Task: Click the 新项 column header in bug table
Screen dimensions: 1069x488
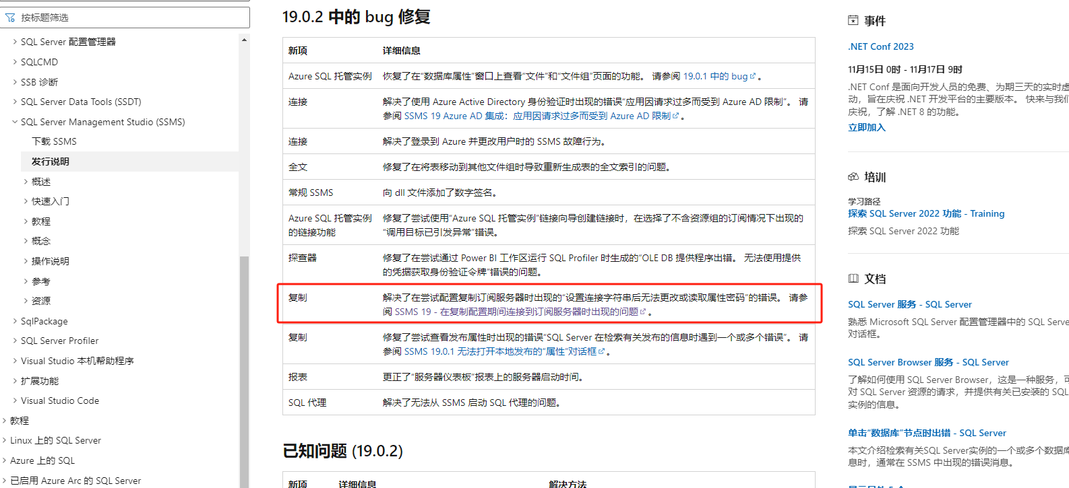Action: [x=298, y=50]
